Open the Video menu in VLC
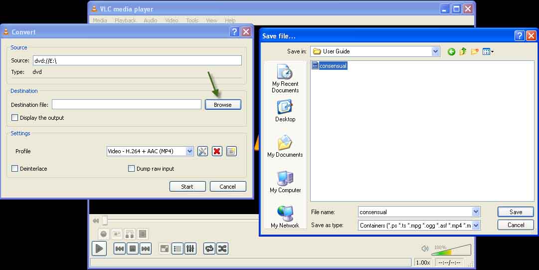This screenshot has height=270, width=539. pyautogui.click(x=172, y=20)
